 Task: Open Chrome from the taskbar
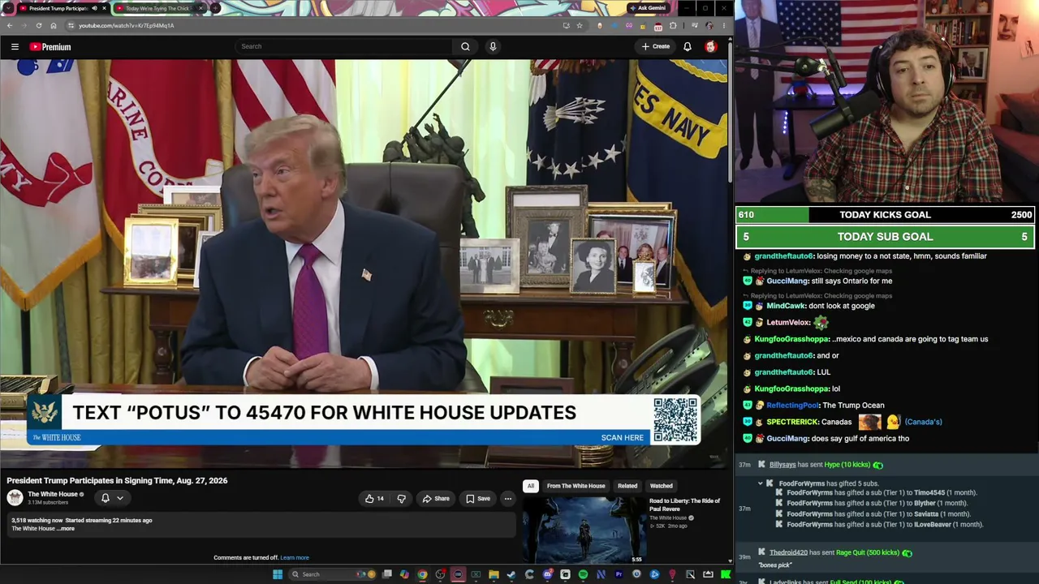click(422, 574)
